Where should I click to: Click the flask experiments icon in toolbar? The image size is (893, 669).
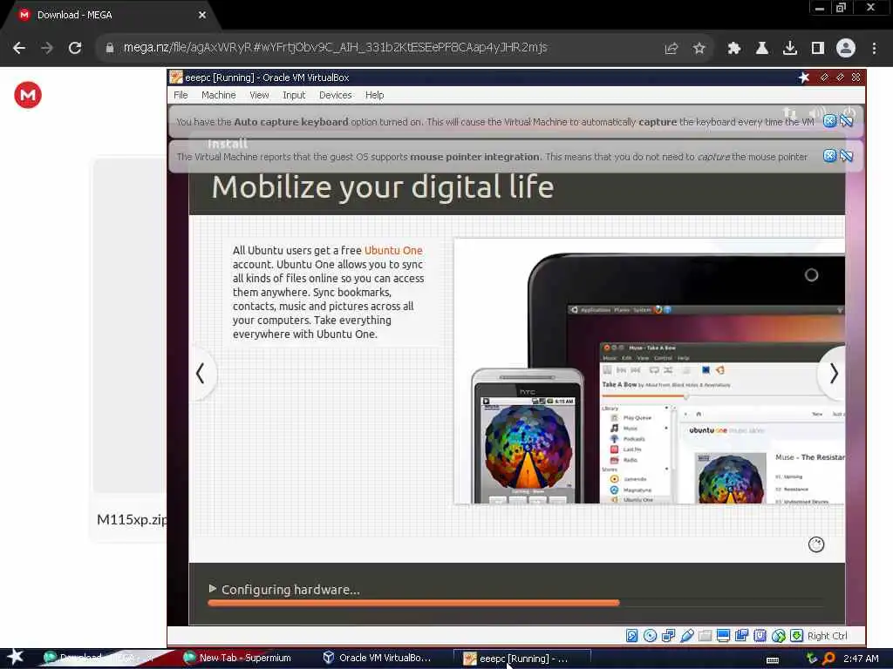(762, 49)
